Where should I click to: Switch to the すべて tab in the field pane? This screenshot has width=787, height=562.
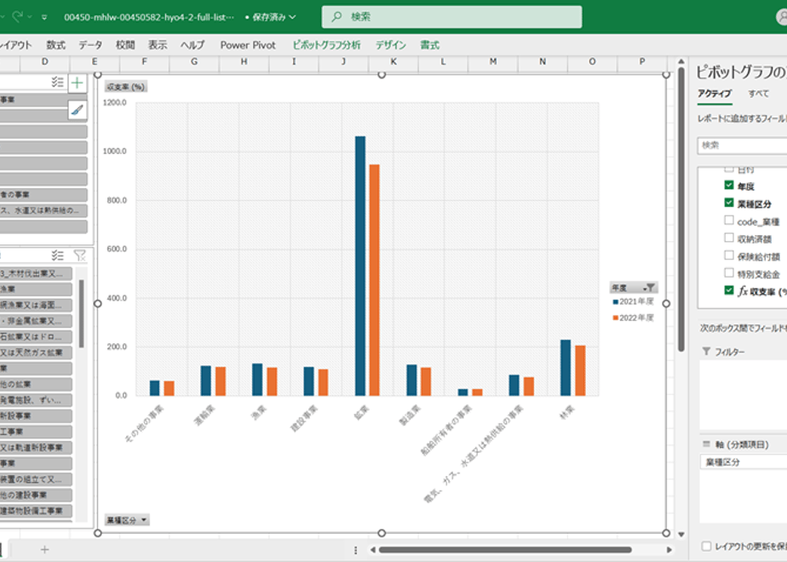758,94
